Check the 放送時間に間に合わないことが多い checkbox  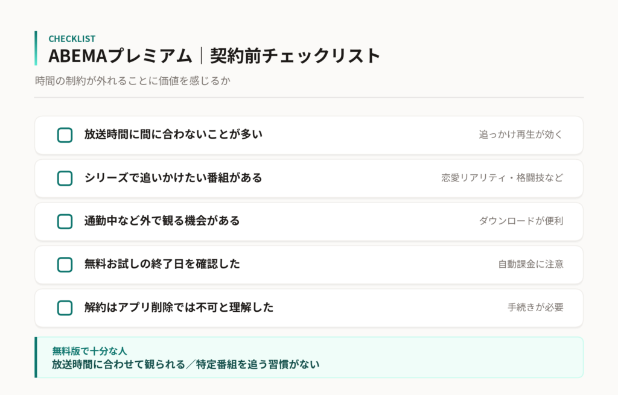tap(65, 135)
